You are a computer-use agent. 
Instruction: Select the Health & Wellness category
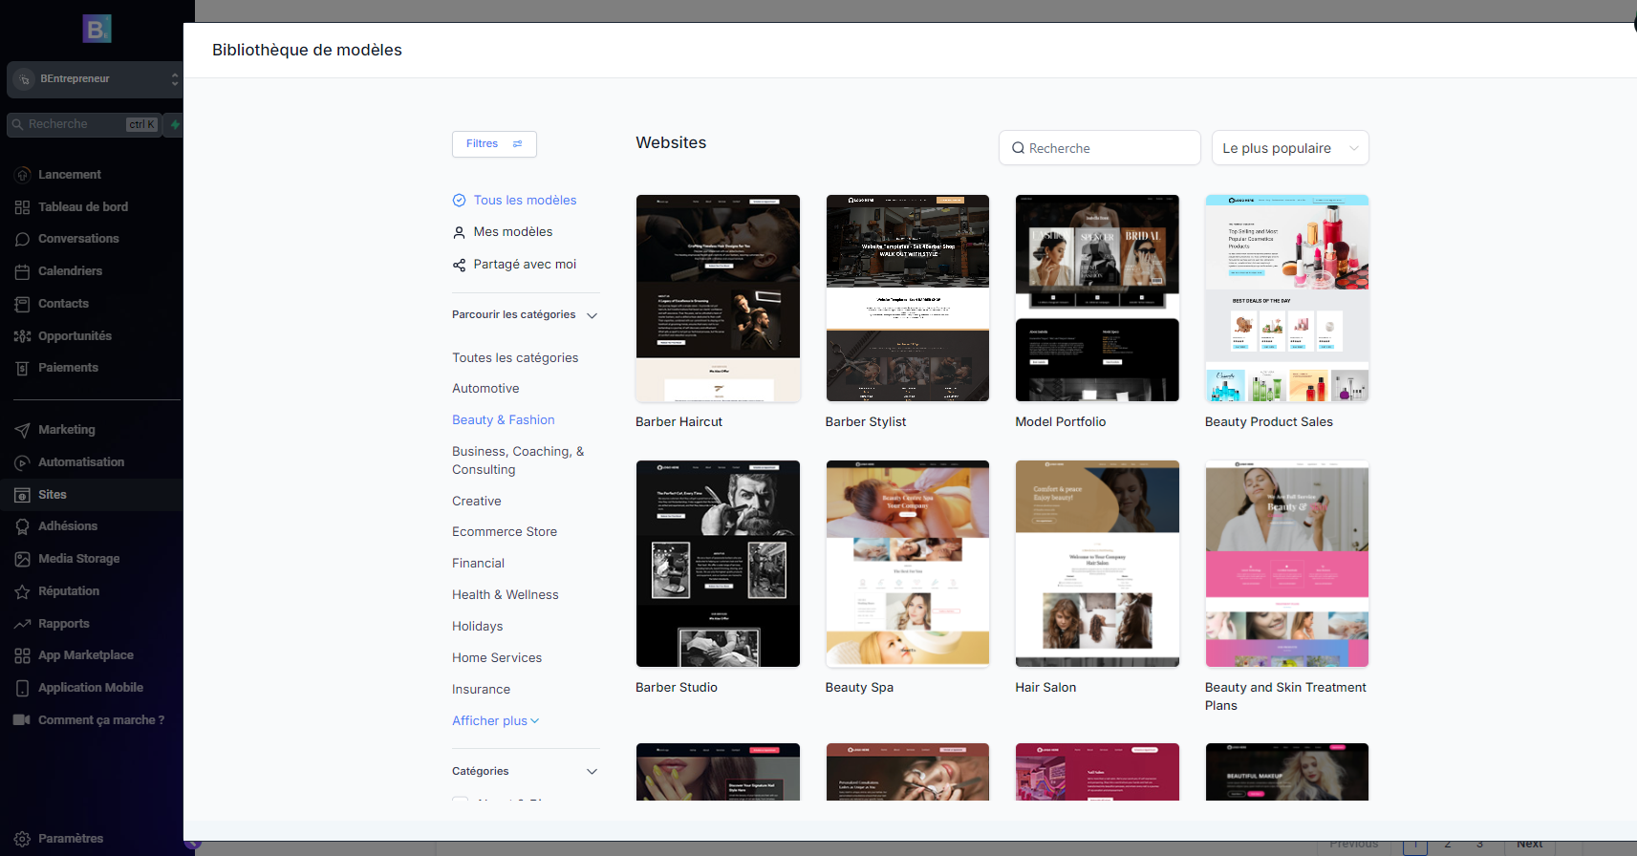click(x=505, y=595)
